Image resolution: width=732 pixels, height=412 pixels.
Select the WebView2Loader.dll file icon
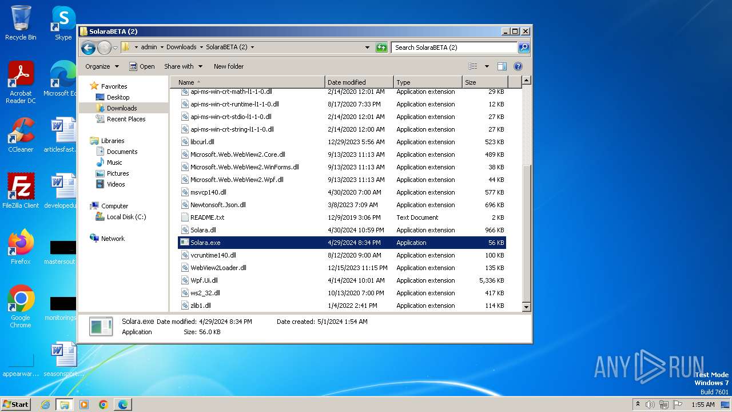pos(185,268)
